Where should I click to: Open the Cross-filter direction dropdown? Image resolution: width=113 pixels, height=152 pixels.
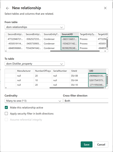click(86, 101)
